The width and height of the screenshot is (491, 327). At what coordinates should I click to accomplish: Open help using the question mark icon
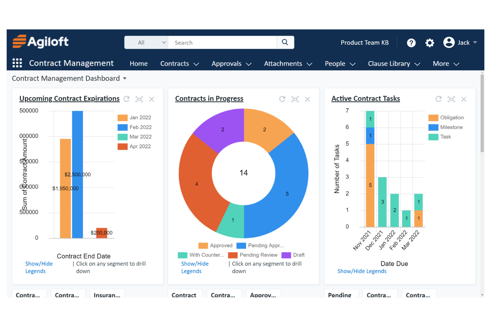tap(411, 42)
